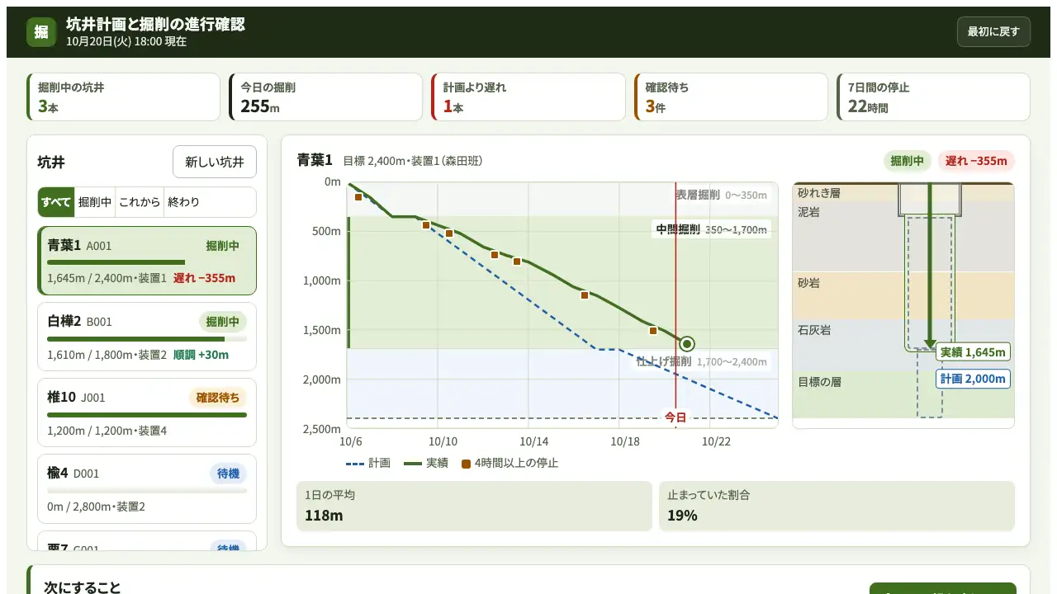Click the 実績 legend item
This screenshot has height=594, width=1057.
tap(426, 463)
